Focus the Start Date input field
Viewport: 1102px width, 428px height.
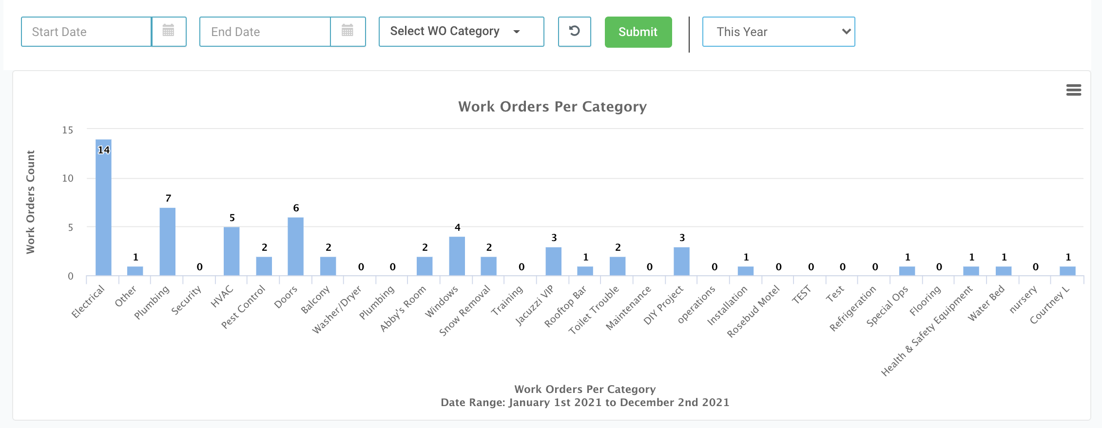pos(86,32)
